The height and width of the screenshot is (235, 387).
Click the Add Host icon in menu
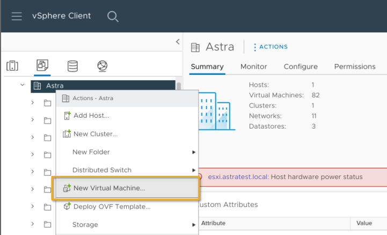(x=67, y=116)
